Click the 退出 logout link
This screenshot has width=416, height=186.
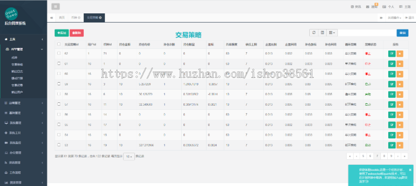coord(410,18)
